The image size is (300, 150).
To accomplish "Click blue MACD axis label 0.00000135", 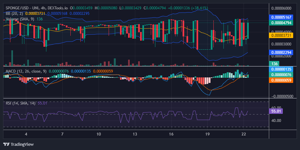I will (x=281, y=69).
